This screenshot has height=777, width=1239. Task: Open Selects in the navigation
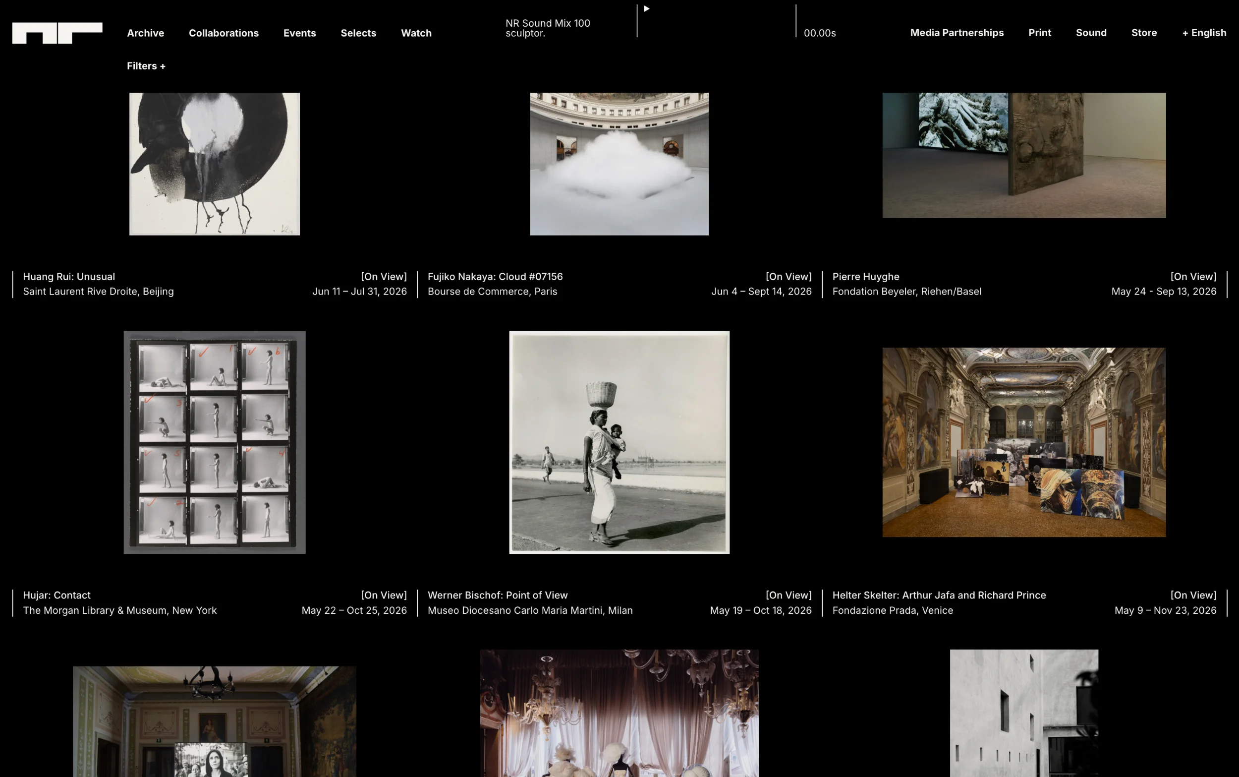[358, 33]
